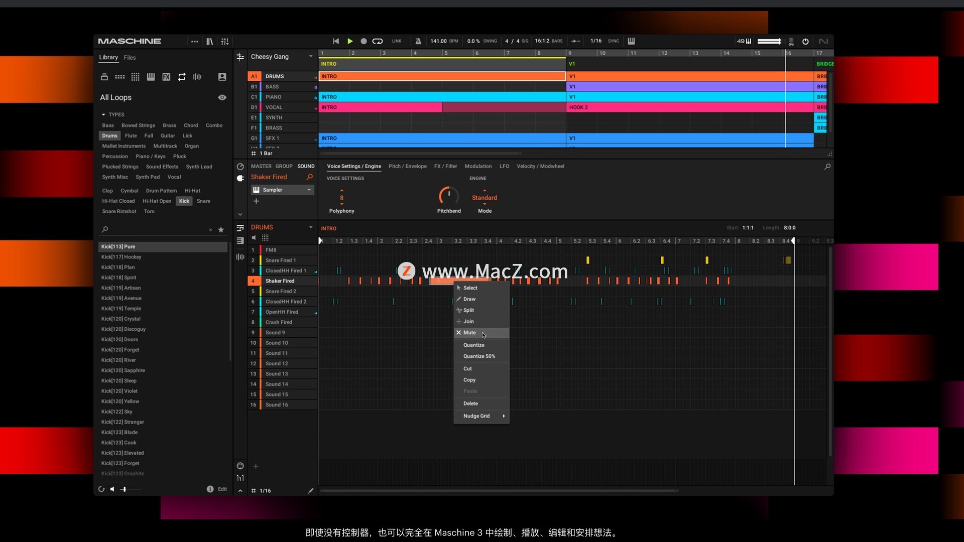
Task: Select the Loops browser icon
Action: coord(182,77)
